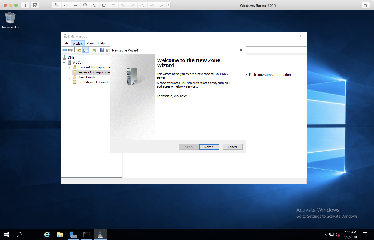Select the Reverse Lookup Zones tree item
Screen dimensions: 374x240
click(x=94, y=72)
